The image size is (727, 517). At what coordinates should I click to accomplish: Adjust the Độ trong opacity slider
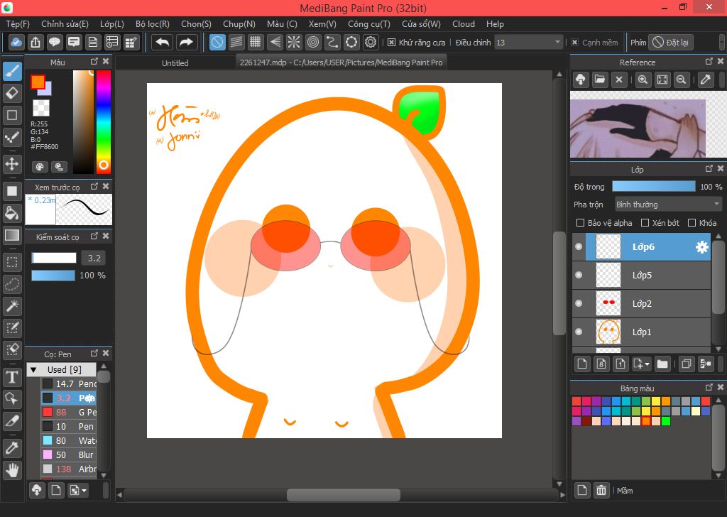653,187
